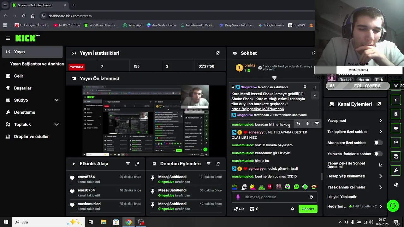Expand the gift leaderboard down arrow
This screenshot has height=227, width=404.
point(274,78)
